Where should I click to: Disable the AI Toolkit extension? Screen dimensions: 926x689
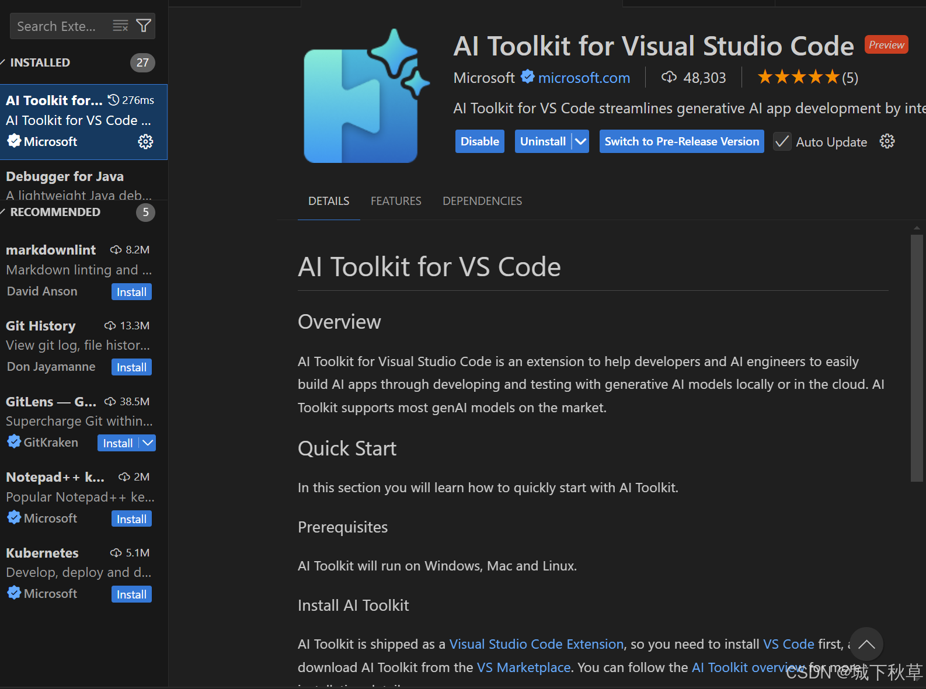click(480, 141)
